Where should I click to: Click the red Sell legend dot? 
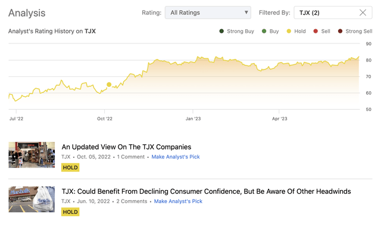pyautogui.click(x=316, y=31)
